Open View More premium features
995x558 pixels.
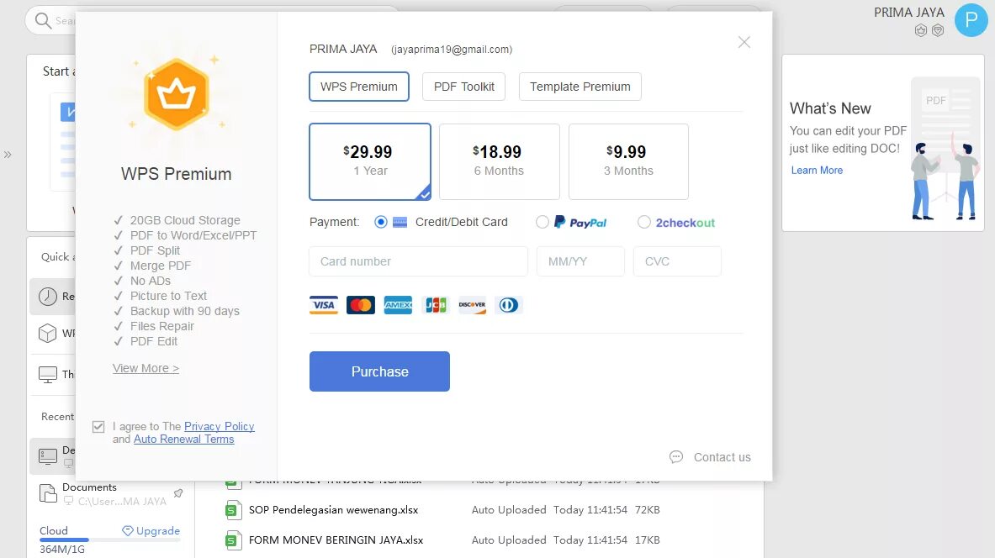point(146,368)
